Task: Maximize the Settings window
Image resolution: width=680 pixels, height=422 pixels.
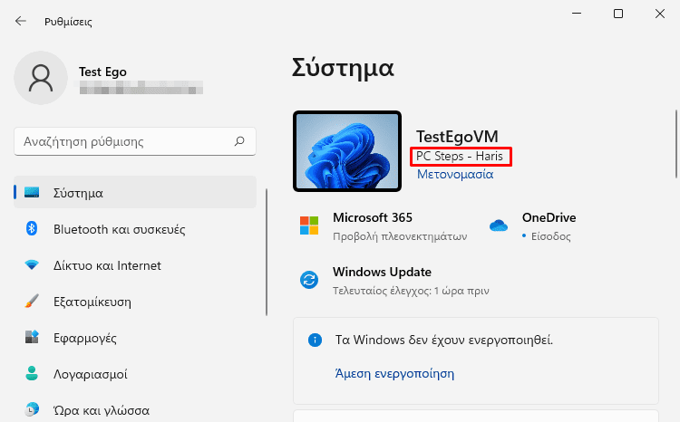Action: pos(618,14)
